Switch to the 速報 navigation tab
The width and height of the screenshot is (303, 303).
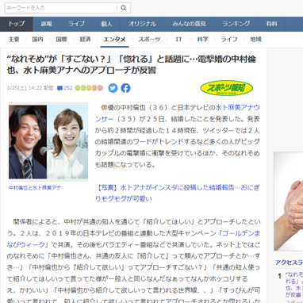pyautogui.click(x=47, y=24)
